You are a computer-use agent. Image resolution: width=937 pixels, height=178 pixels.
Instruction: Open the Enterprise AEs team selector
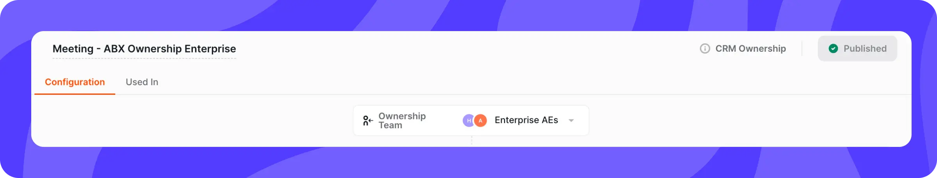coord(518,120)
